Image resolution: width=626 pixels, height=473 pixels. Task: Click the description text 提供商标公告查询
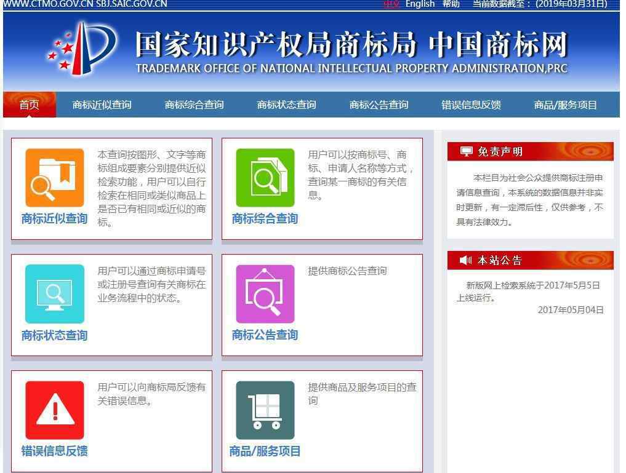347,271
